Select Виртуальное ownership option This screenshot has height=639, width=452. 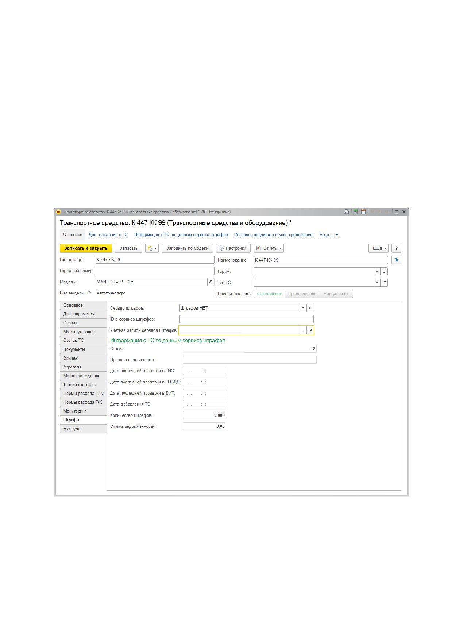(x=336, y=294)
